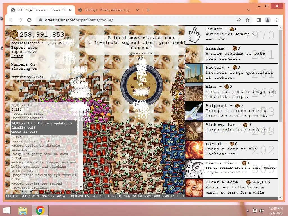This screenshot has height=216, width=288.
Task: Click the Elder Pledge price 666,666
Action: click(x=260, y=182)
